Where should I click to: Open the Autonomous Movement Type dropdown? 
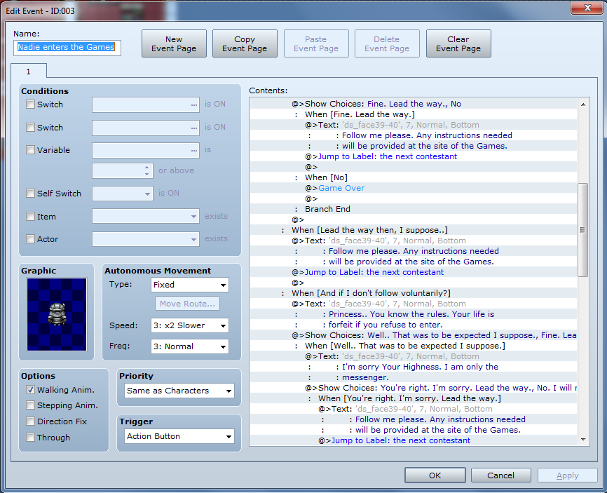(x=190, y=285)
